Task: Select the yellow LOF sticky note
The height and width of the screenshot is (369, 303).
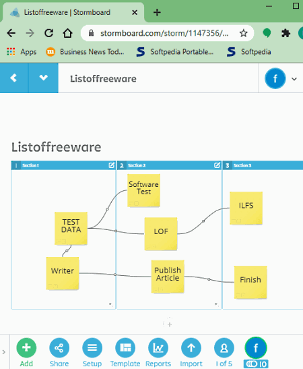Action: point(161,233)
